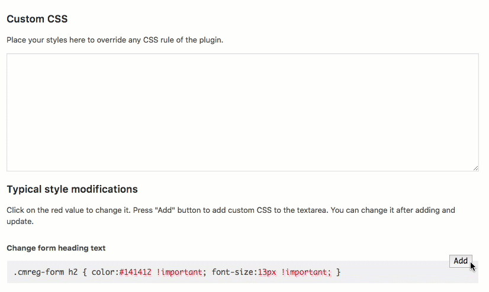Screen dimensions: 489x292
Task: Click the 'Click on the red value' instructions
Action: pyautogui.click(x=231, y=216)
